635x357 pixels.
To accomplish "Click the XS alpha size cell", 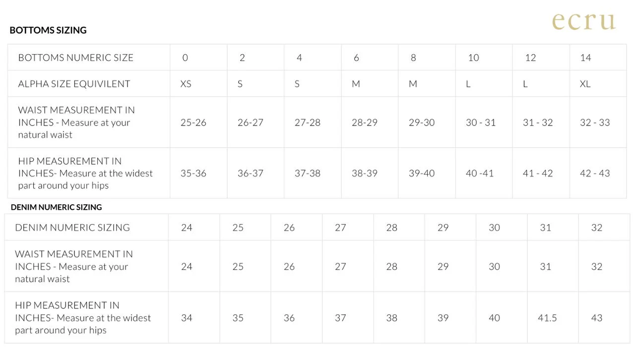I will pos(186,84).
